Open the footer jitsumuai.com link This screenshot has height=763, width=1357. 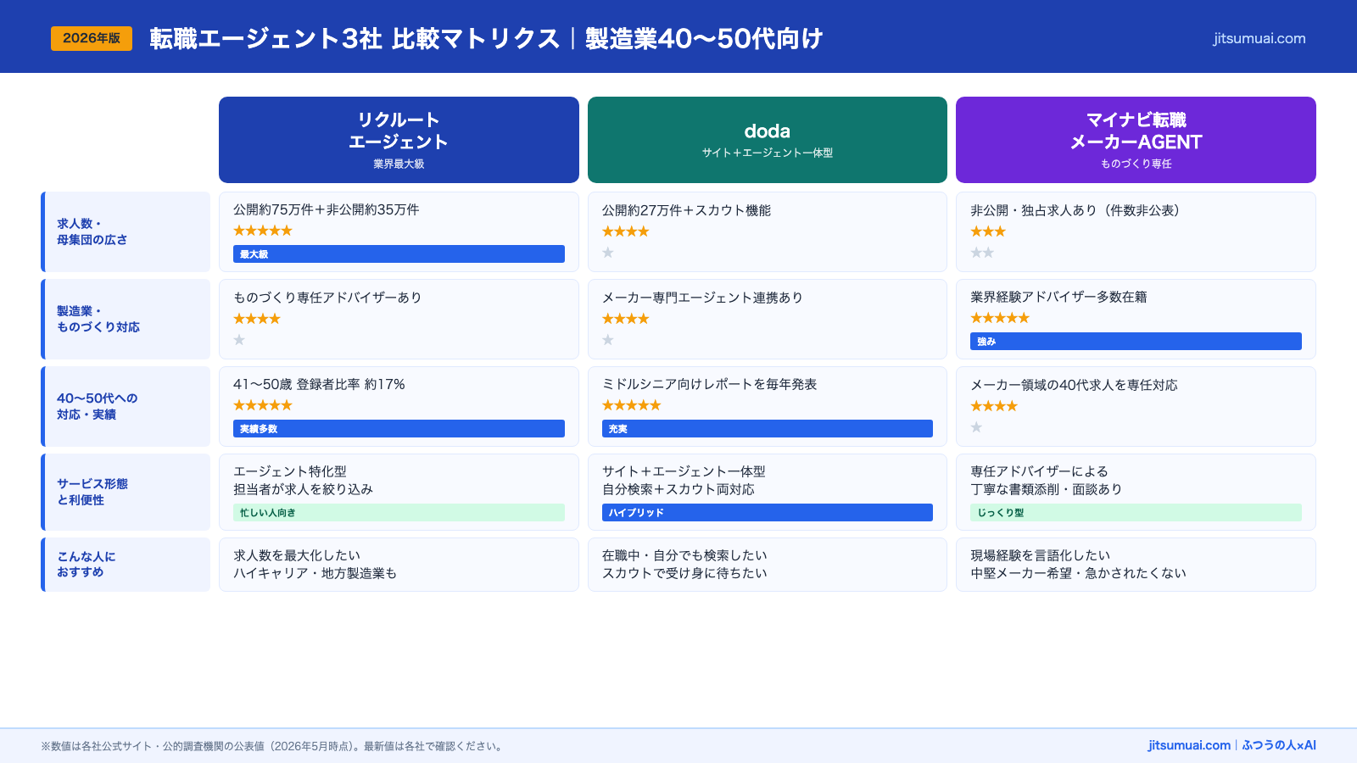(x=1189, y=745)
